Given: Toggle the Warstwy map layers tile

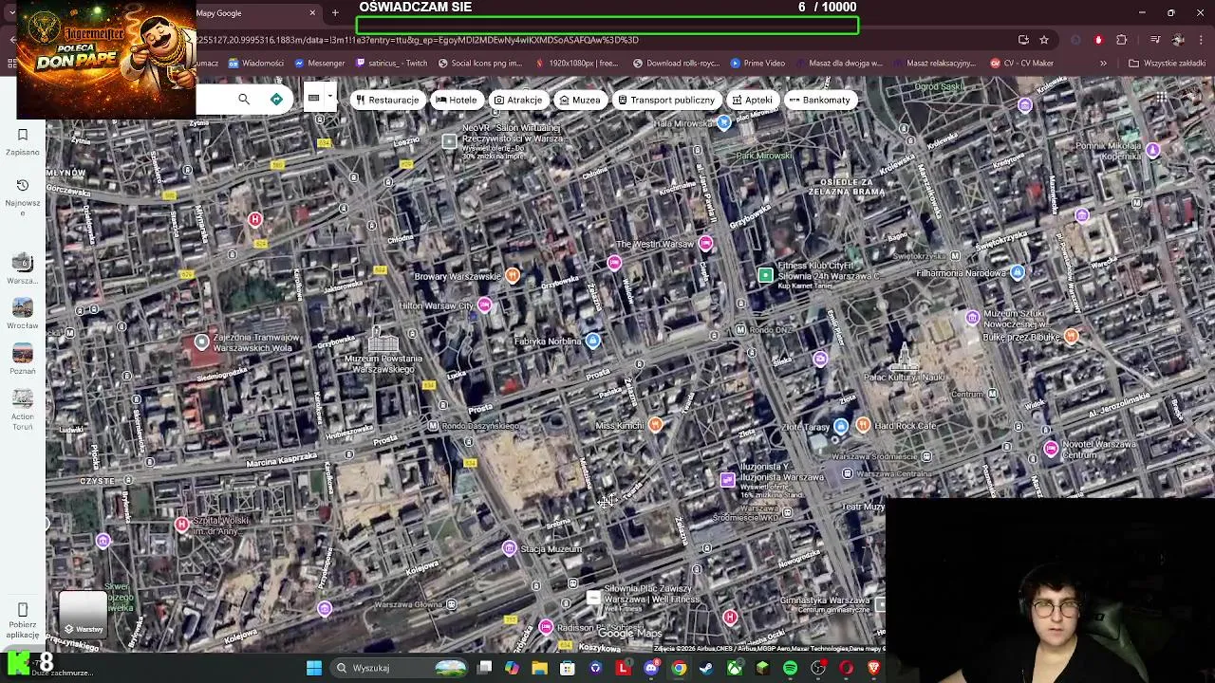Looking at the screenshot, I should [83, 614].
